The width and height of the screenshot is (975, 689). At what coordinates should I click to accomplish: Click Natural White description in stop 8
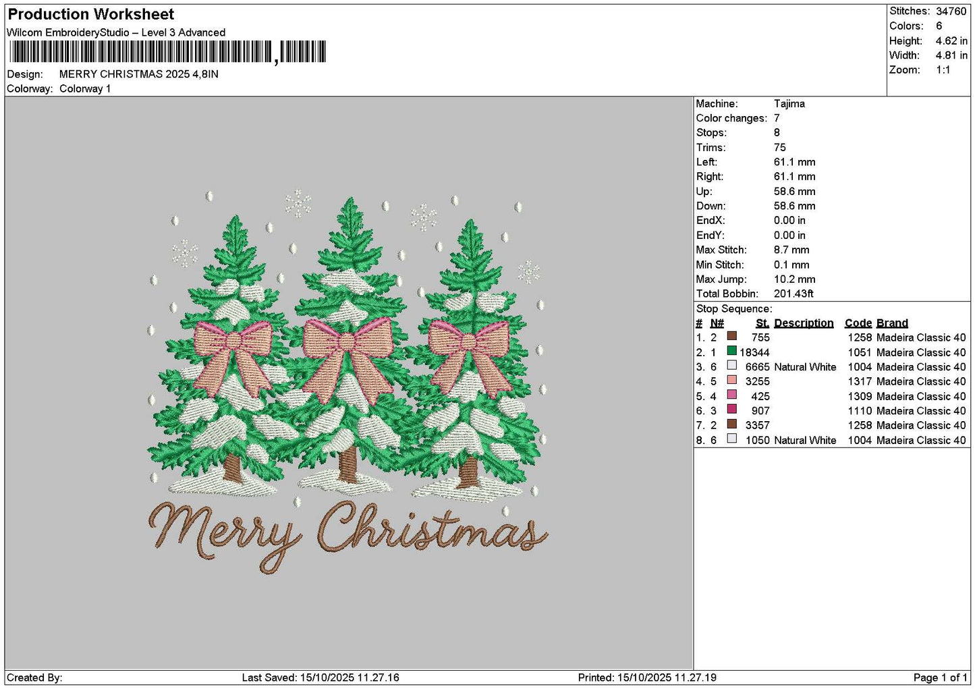[805, 440]
